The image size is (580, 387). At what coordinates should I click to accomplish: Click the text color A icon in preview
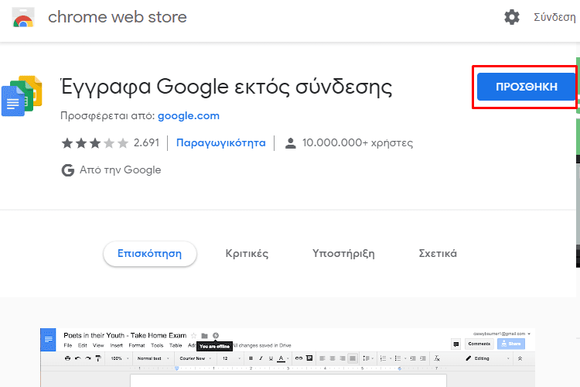point(281,358)
